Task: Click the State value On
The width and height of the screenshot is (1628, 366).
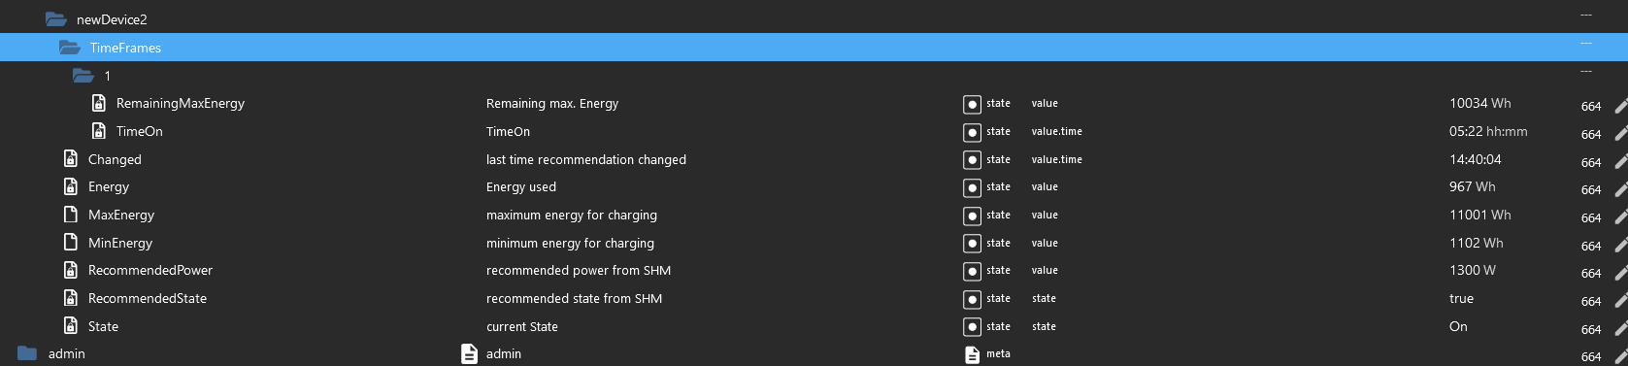Action: [1458, 326]
